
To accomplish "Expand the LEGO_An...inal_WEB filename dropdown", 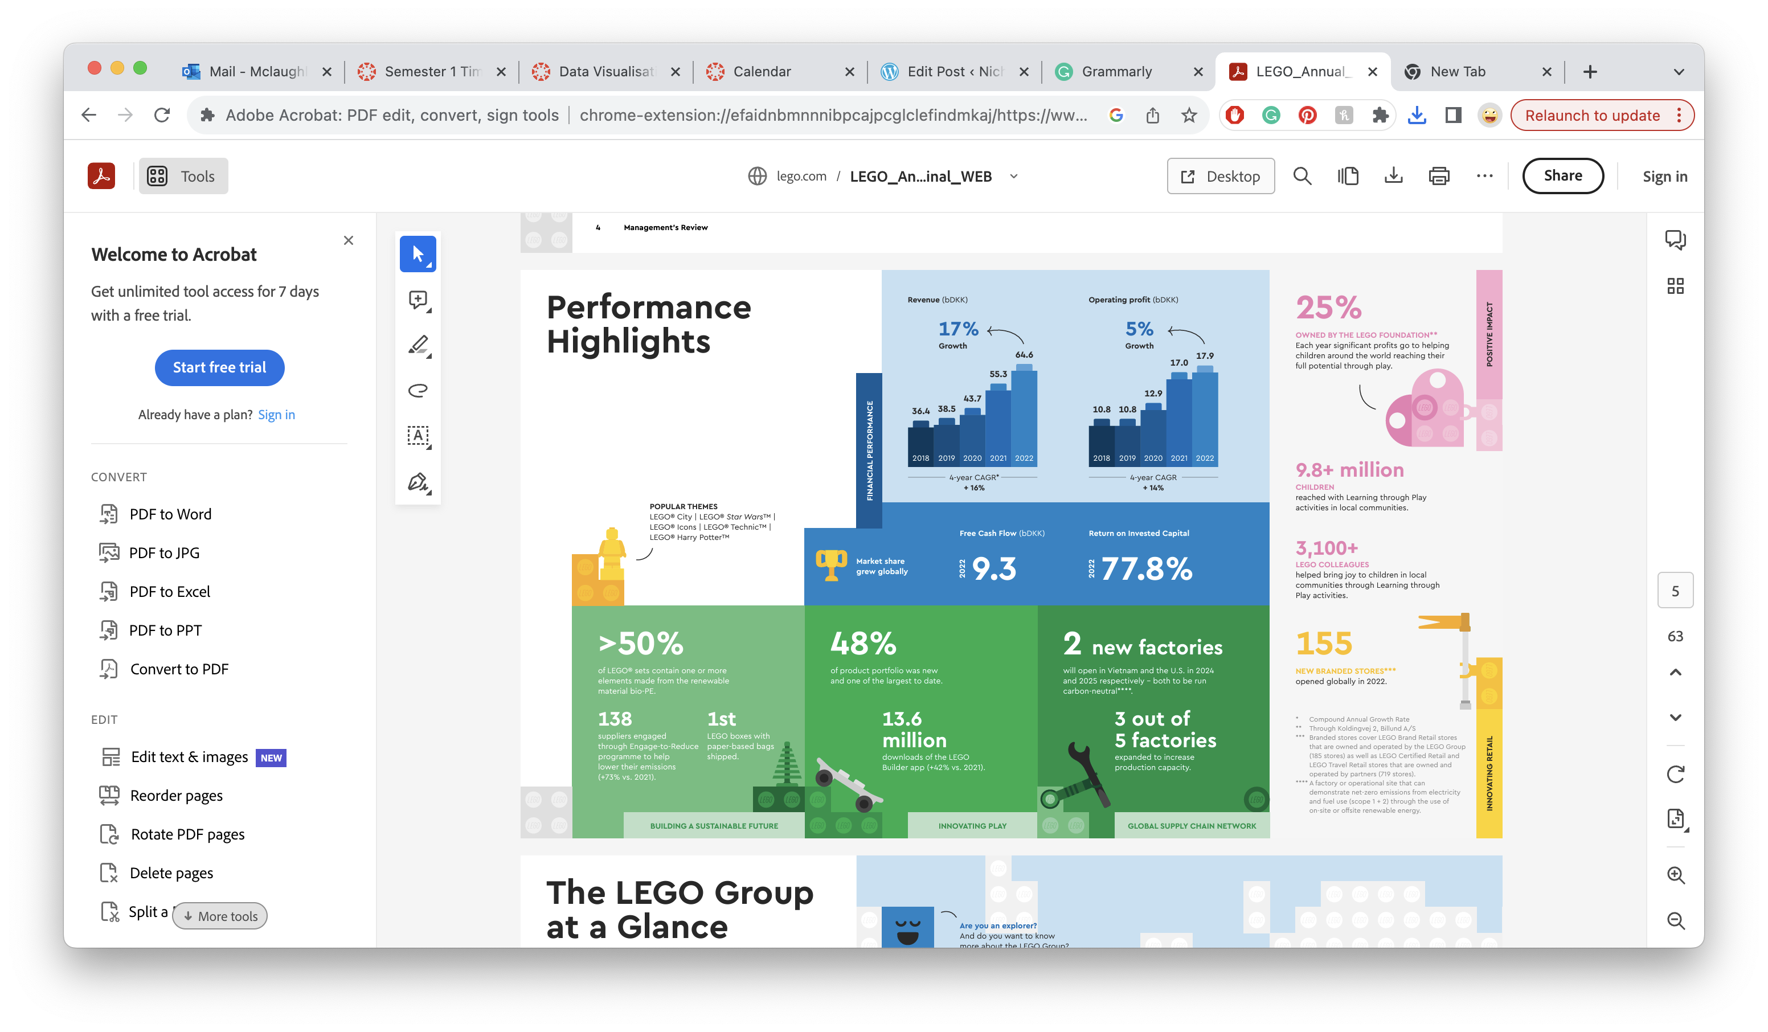I will click(x=1014, y=176).
